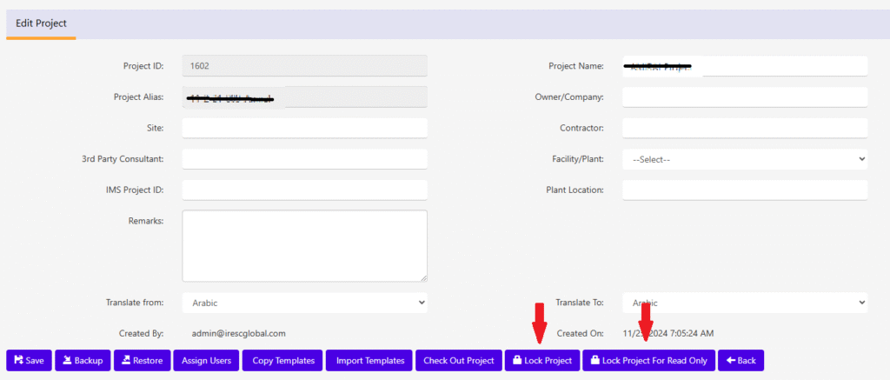The image size is (890, 380).
Task: Open the Translate To dropdown
Action: pyautogui.click(x=744, y=302)
